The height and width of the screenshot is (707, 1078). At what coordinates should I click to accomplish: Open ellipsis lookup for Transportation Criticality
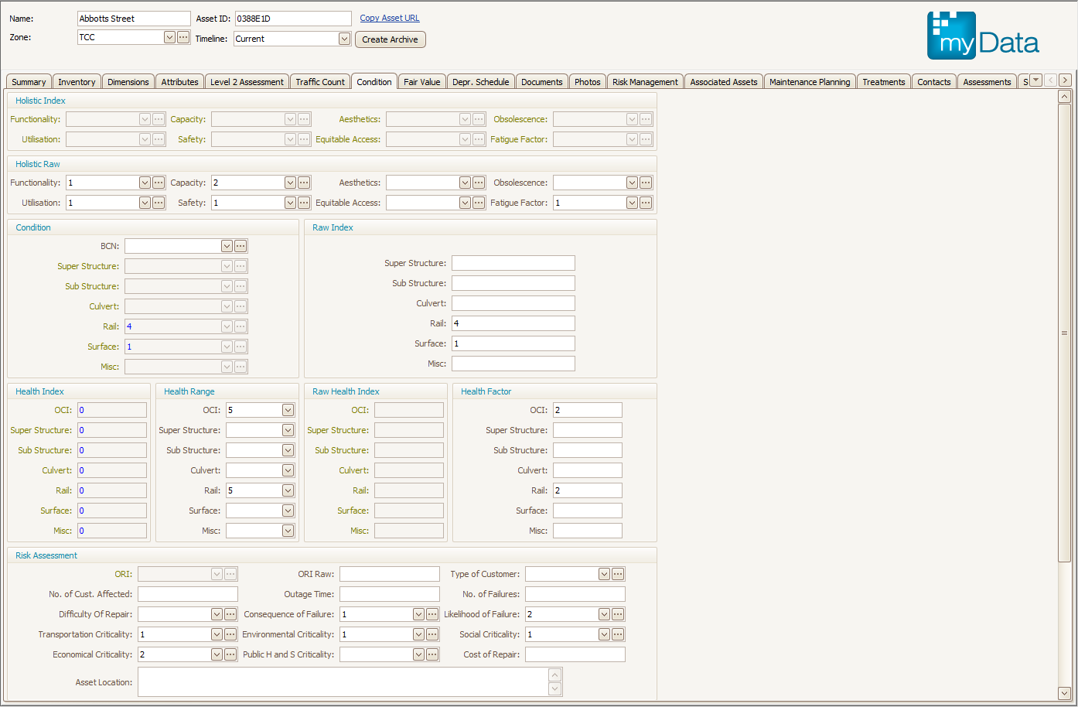tap(230, 634)
